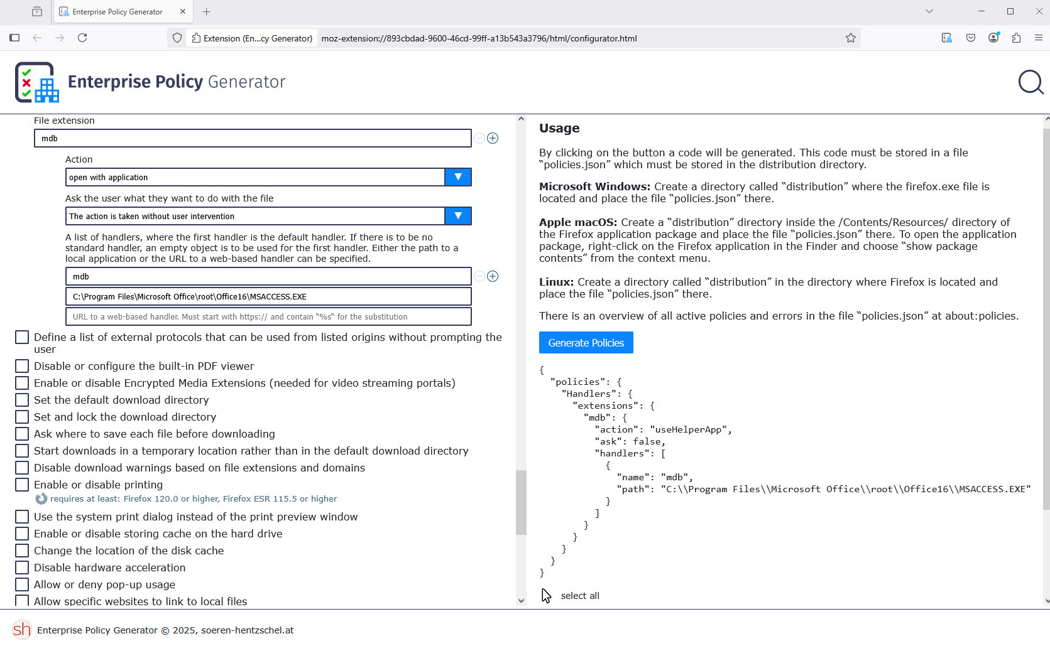Click the sh logo in the footer

point(22,630)
